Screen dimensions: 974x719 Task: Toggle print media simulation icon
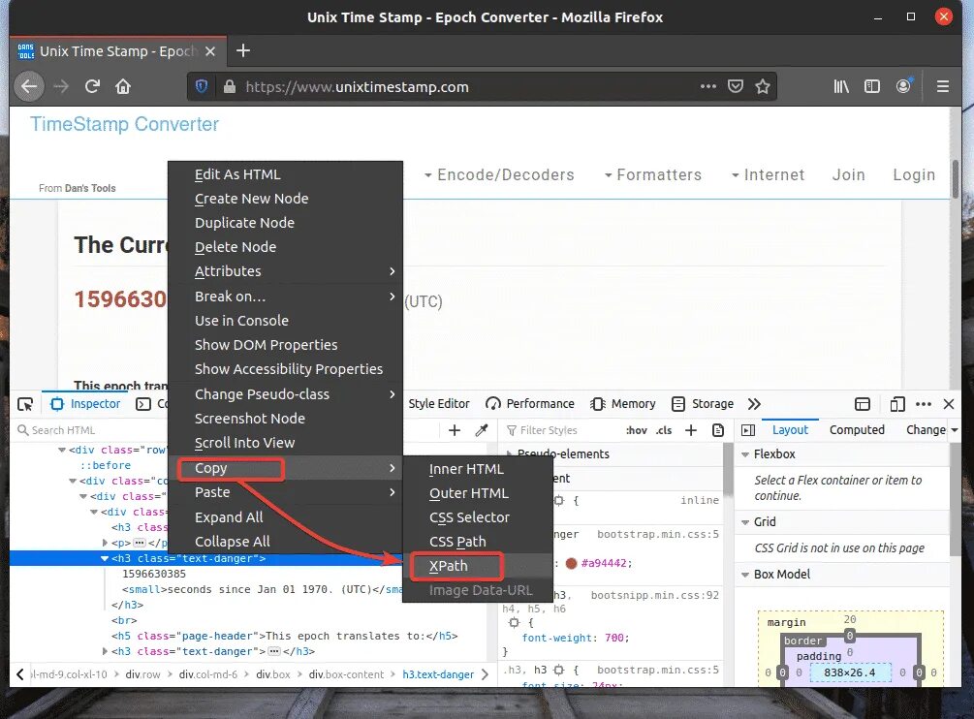point(718,430)
